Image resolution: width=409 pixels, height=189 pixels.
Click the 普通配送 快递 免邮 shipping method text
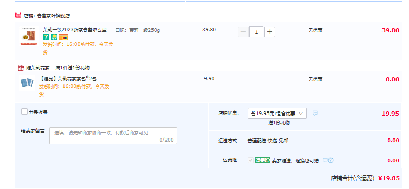coord(267,141)
